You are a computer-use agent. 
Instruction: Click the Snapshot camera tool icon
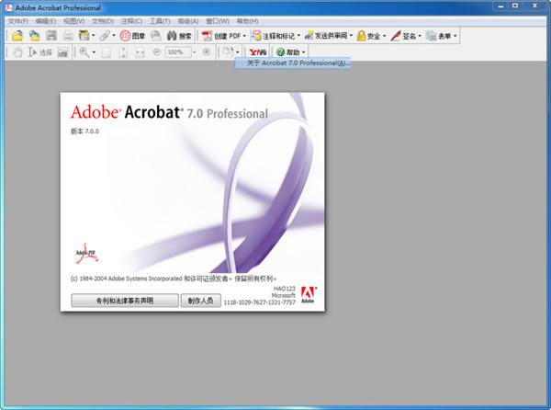click(62, 52)
